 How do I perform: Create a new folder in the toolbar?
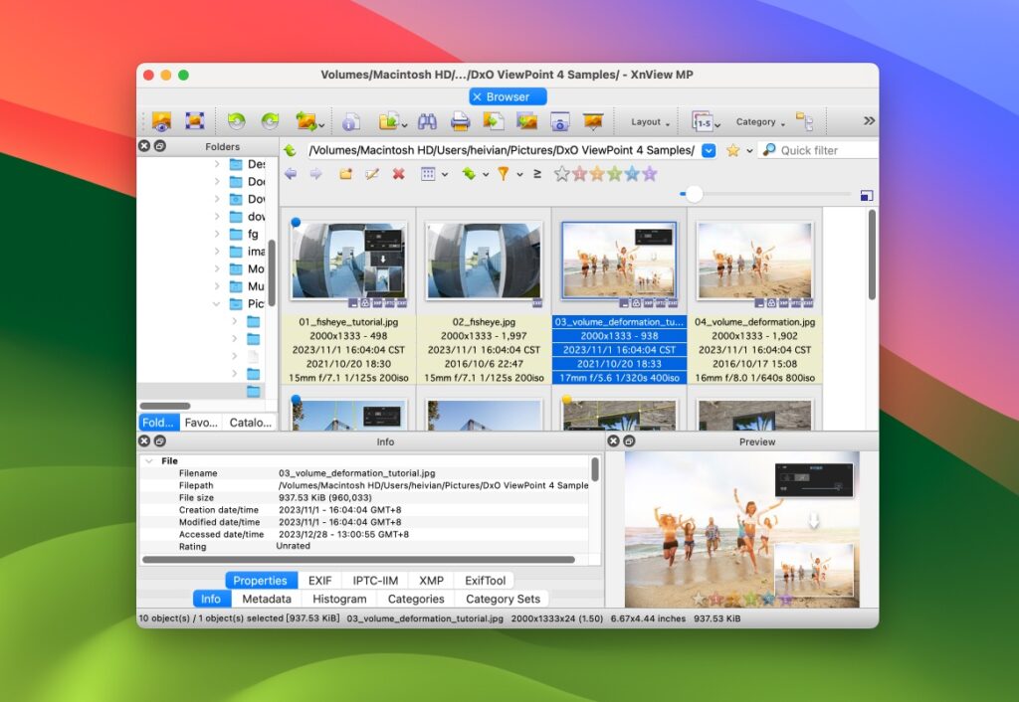[345, 174]
